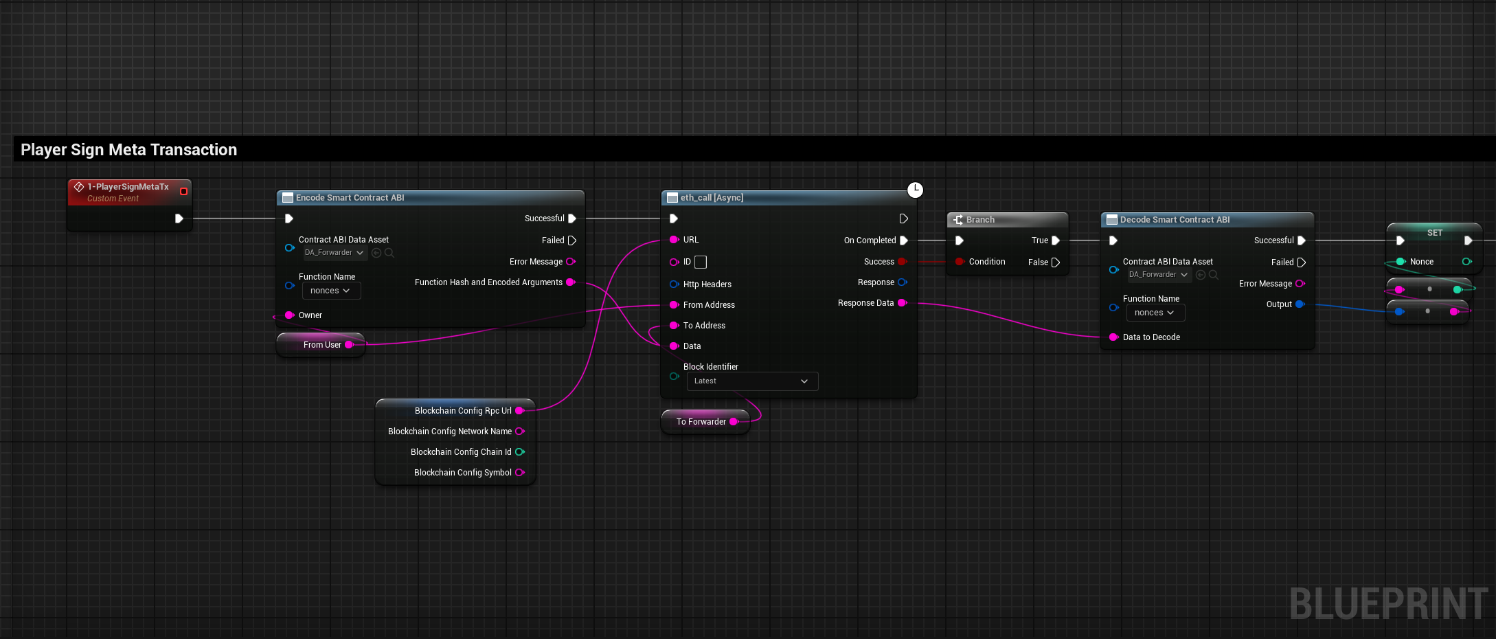Click the Branch node's False exec pin
1496x639 pixels.
click(x=1056, y=262)
